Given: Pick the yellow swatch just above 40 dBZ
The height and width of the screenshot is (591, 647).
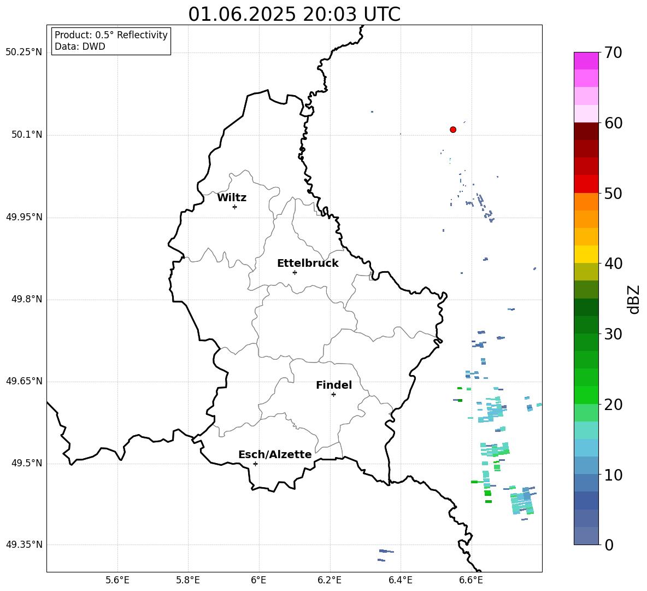Looking at the screenshot, I should click(586, 254).
